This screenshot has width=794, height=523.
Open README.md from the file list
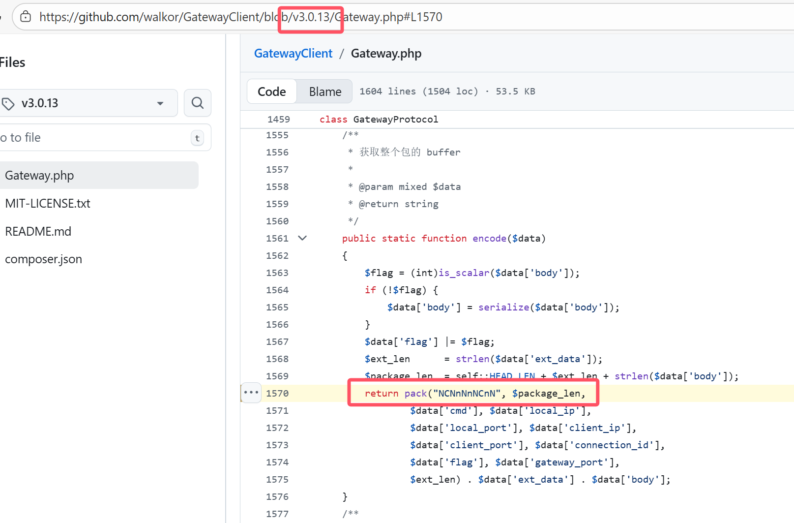pyautogui.click(x=38, y=231)
